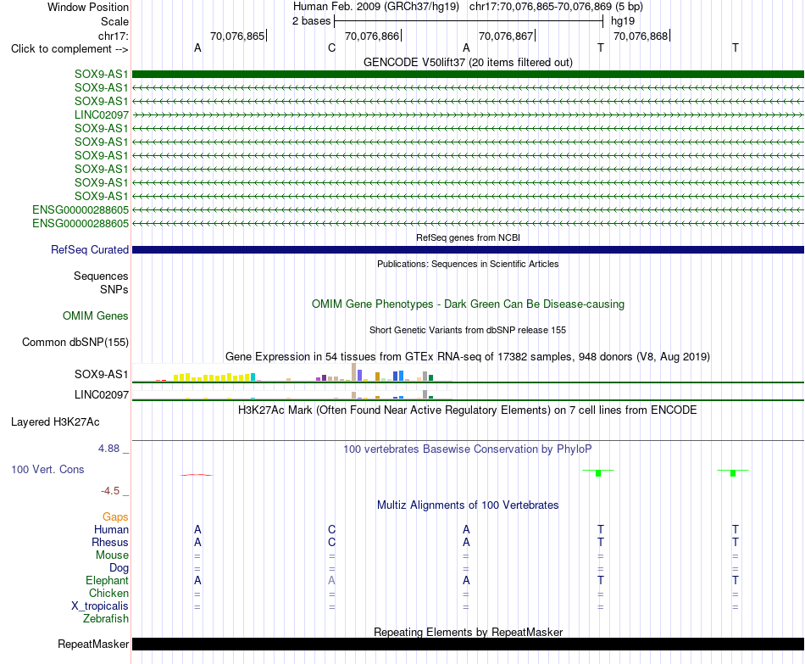Click the LINC02097 label in the GENCODE track
The image size is (805, 664).
click(x=101, y=114)
